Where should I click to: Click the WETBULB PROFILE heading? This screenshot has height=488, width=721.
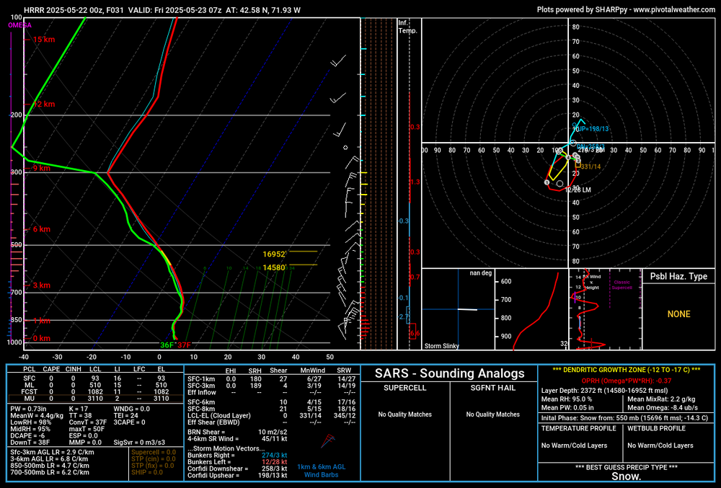tap(656, 428)
